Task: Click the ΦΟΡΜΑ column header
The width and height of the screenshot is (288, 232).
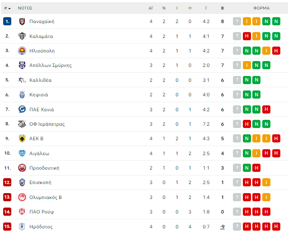Action: 261,8
